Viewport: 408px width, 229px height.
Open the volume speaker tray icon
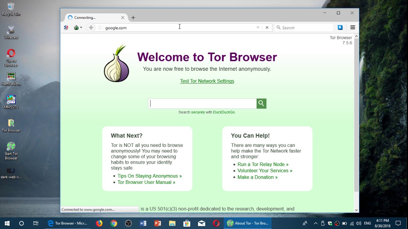[359, 223]
